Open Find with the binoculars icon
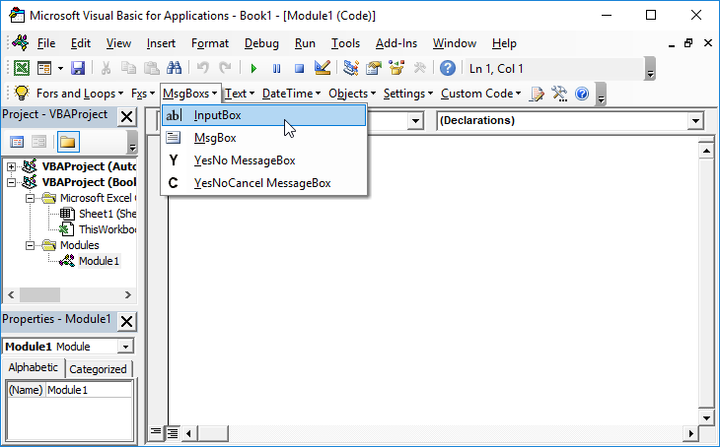The width and height of the screenshot is (720, 447). (x=174, y=68)
